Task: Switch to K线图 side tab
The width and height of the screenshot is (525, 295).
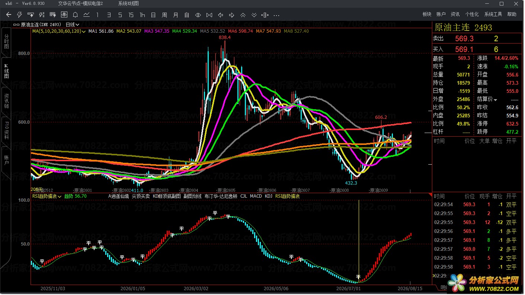Action: click(x=6, y=71)
